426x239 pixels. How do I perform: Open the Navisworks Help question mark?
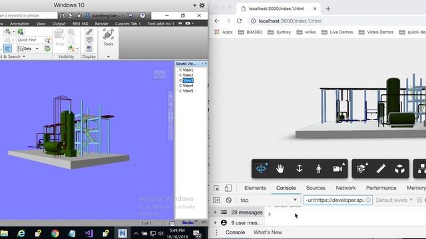pos(142,15)
